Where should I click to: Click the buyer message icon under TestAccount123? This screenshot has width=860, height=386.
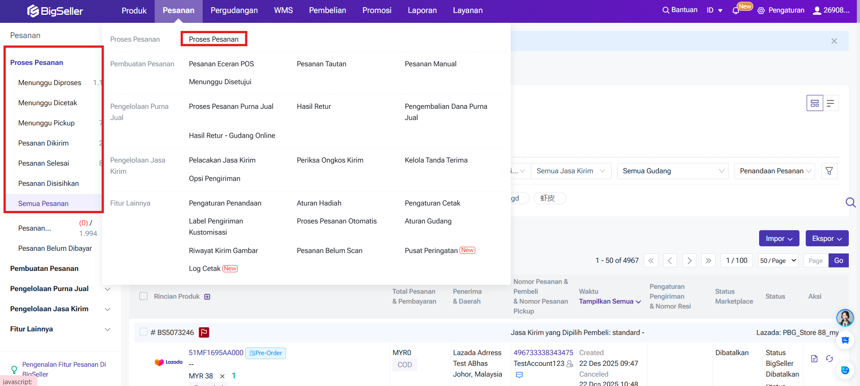point(519,375)
